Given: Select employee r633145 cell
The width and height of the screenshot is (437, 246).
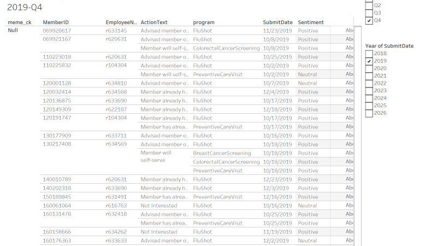Looking at the screenshot, I should click(x=116, y=31).
